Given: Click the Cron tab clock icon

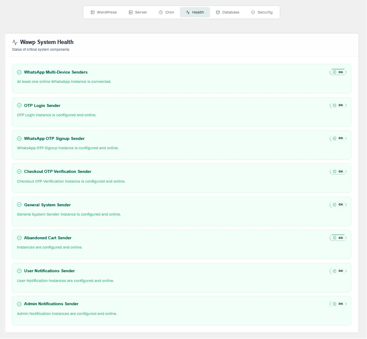Looking at the screenshot, I should coord(160,12).
